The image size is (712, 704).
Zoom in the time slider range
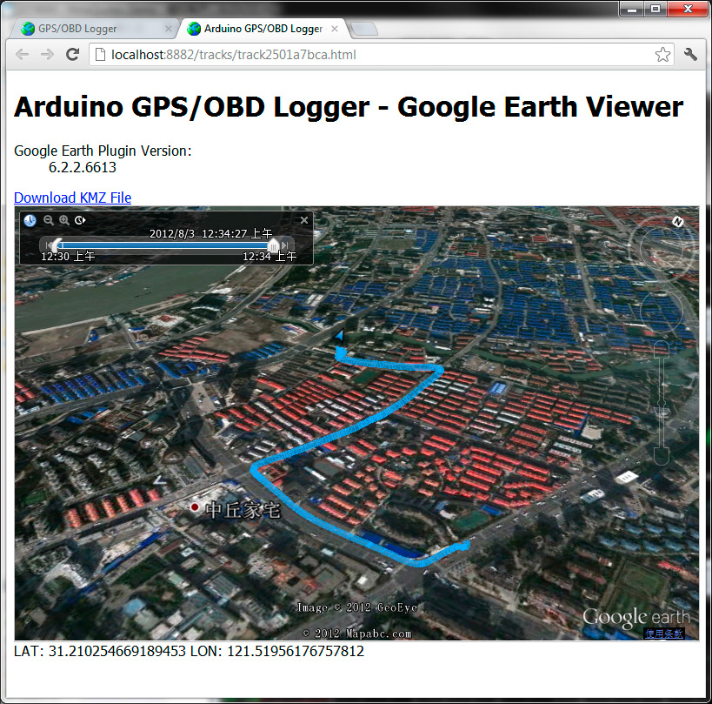tap(64, 220)
